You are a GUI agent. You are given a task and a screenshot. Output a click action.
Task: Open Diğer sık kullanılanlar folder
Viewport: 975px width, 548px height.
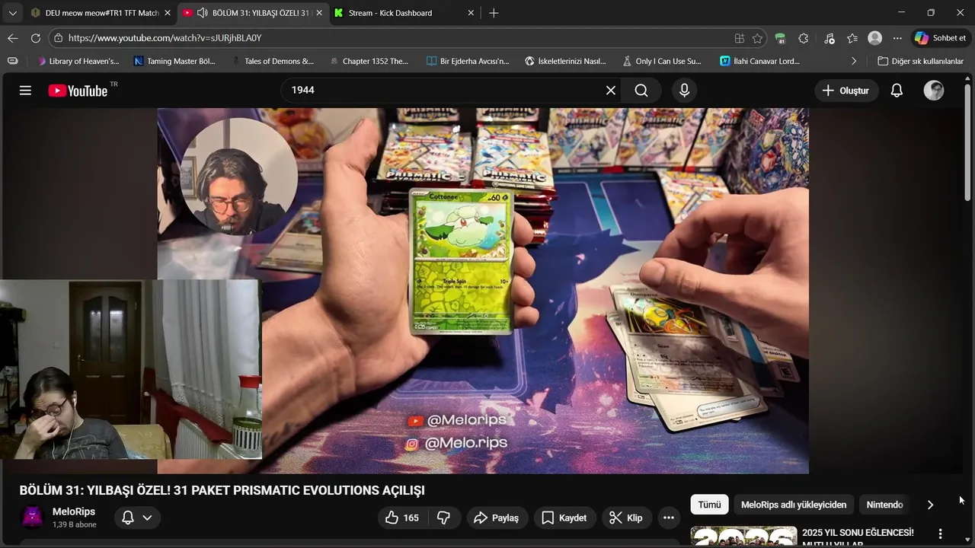click(920, 61)
